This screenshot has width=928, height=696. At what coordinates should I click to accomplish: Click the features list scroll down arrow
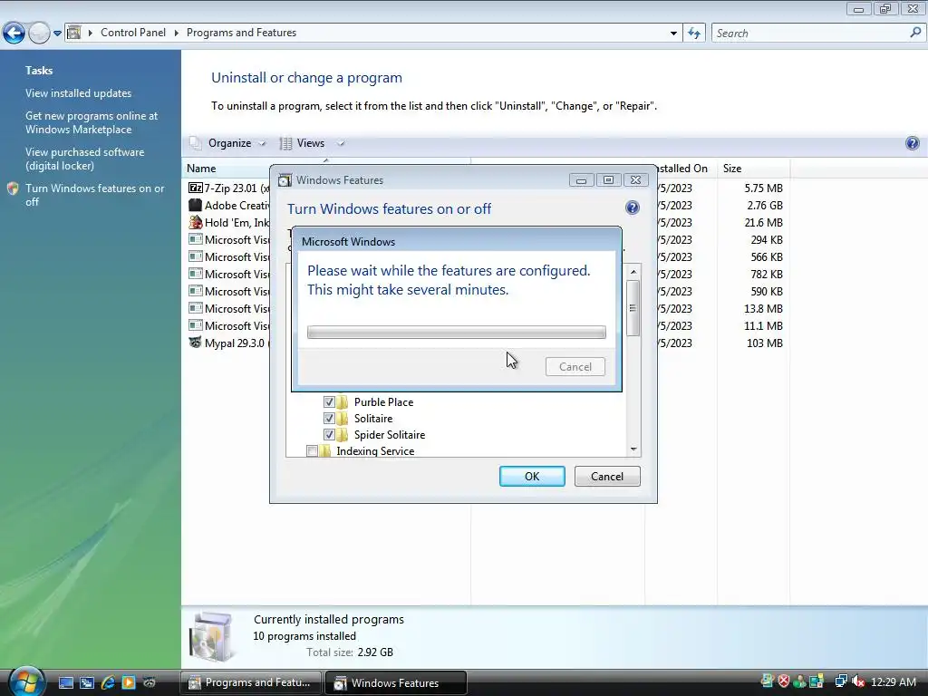(x=633, y=449)
